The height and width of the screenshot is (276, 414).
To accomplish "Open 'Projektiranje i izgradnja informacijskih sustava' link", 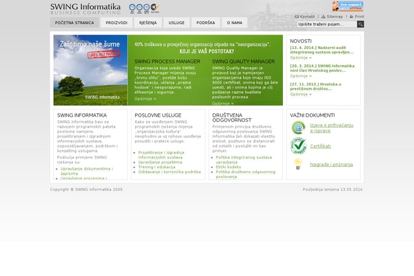I will [x=161, y=155].
